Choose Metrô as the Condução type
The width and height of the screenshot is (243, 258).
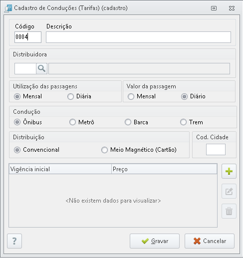(x=82, y=122)
